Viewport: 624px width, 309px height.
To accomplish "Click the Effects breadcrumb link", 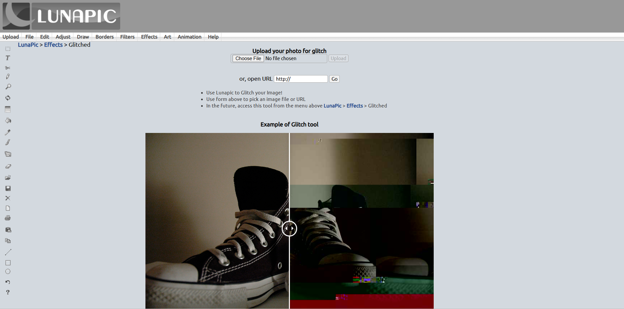I will coord(53,44).
